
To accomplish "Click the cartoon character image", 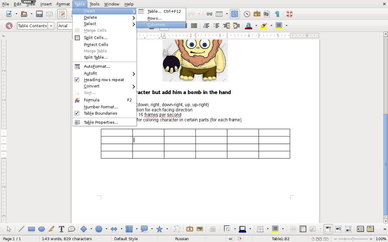I will click(195, 60).
